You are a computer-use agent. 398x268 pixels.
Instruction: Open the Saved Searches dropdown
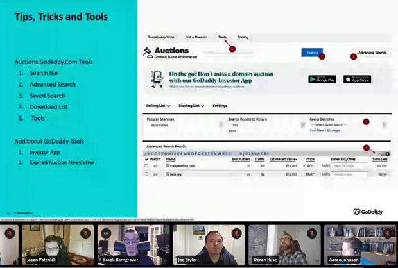click(348, 125)
